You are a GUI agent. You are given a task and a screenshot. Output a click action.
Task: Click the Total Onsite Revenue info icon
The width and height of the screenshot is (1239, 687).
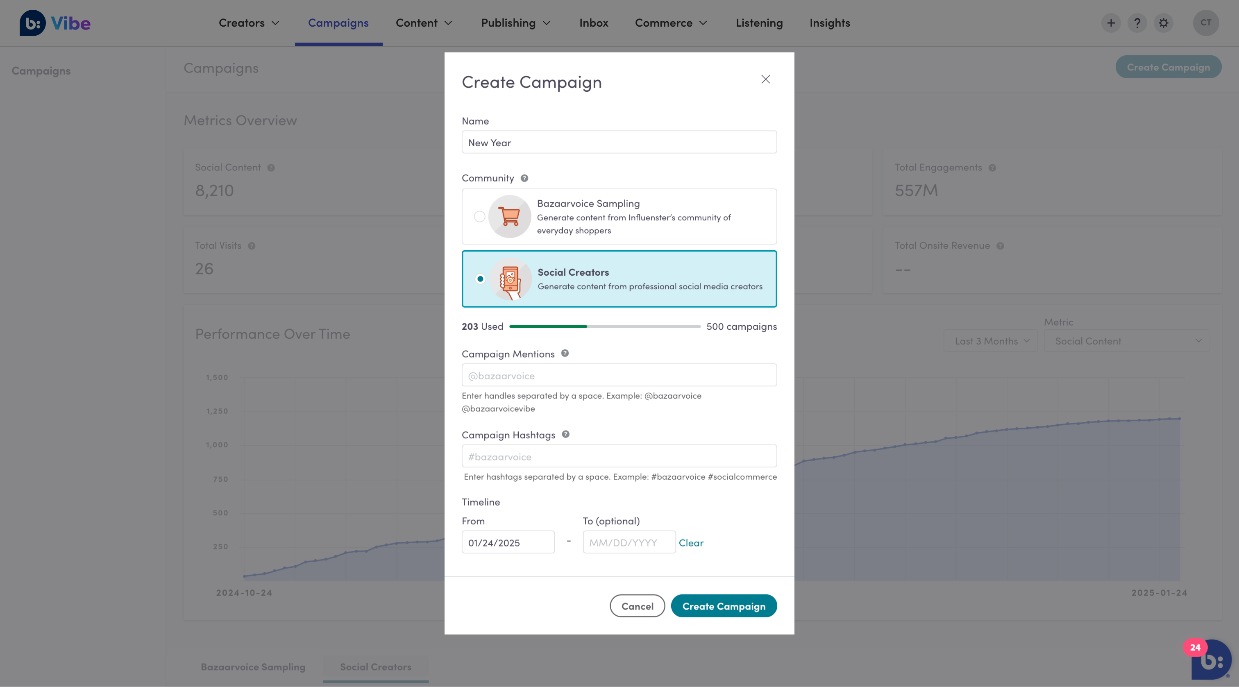point(1000,246)
